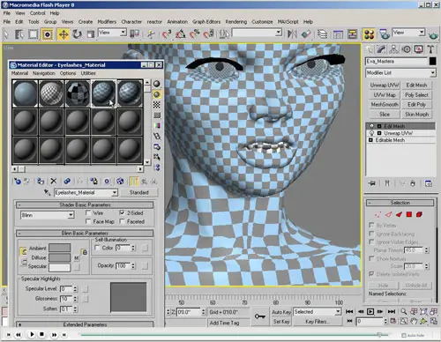This screenshot has width=441, height=342.
Task: Click the Diffuse color swatch
Action: [x=60, y=257]
